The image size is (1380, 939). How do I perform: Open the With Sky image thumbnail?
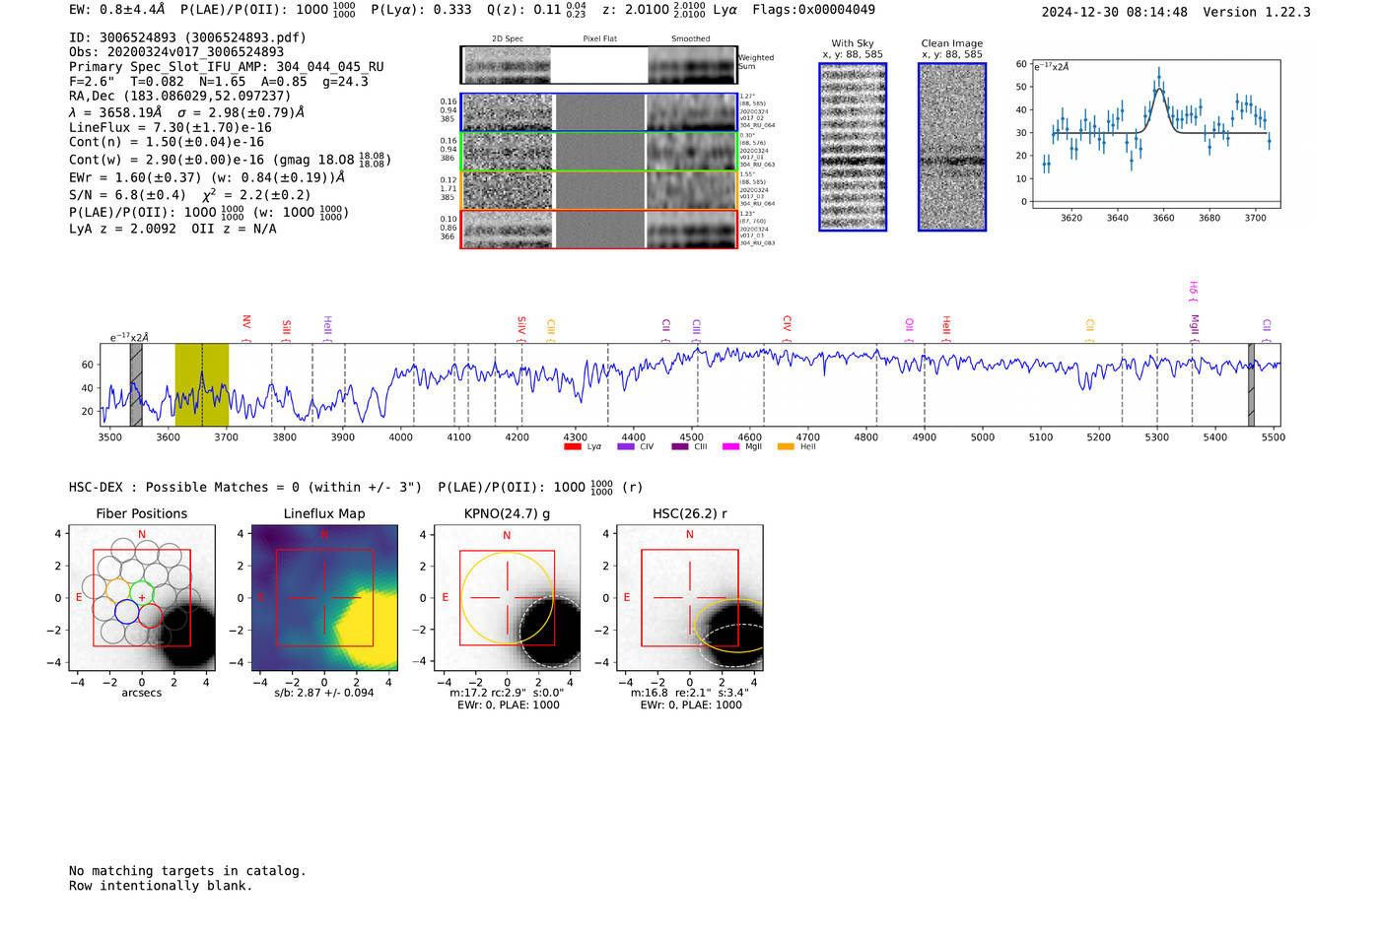coord(853,147)
